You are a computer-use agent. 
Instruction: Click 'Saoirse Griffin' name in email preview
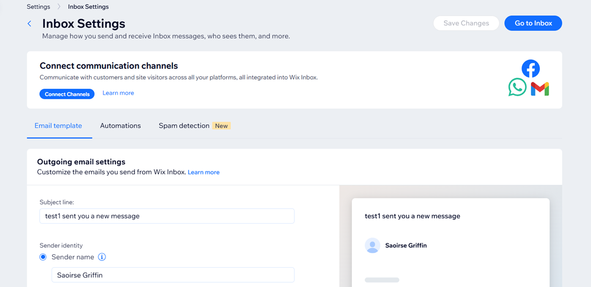point(406,246)
